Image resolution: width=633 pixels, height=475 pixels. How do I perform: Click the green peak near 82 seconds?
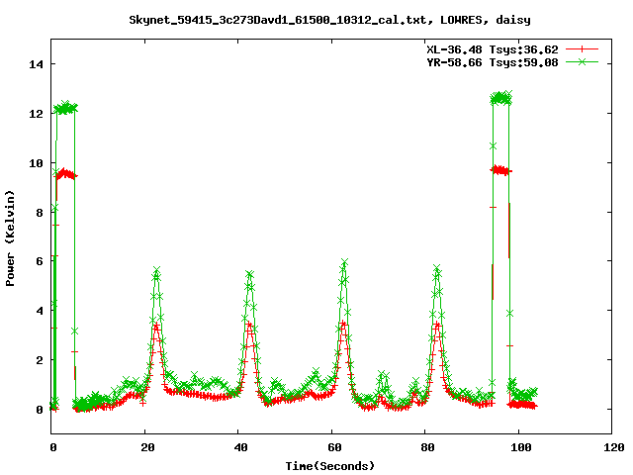click(x=437, y=268)
